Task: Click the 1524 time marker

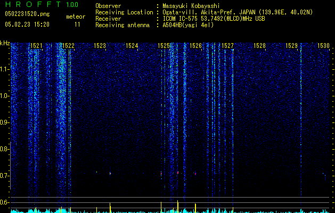Action: (x=132, y=46)
